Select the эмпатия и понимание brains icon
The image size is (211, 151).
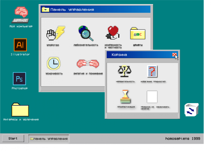(88, 64)
